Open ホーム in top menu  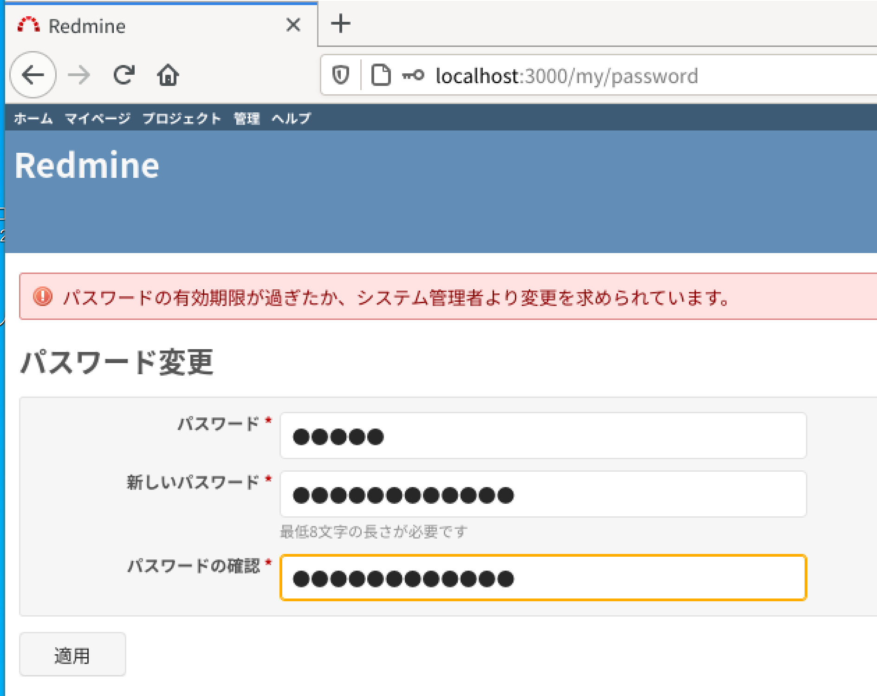click(33, 118)
